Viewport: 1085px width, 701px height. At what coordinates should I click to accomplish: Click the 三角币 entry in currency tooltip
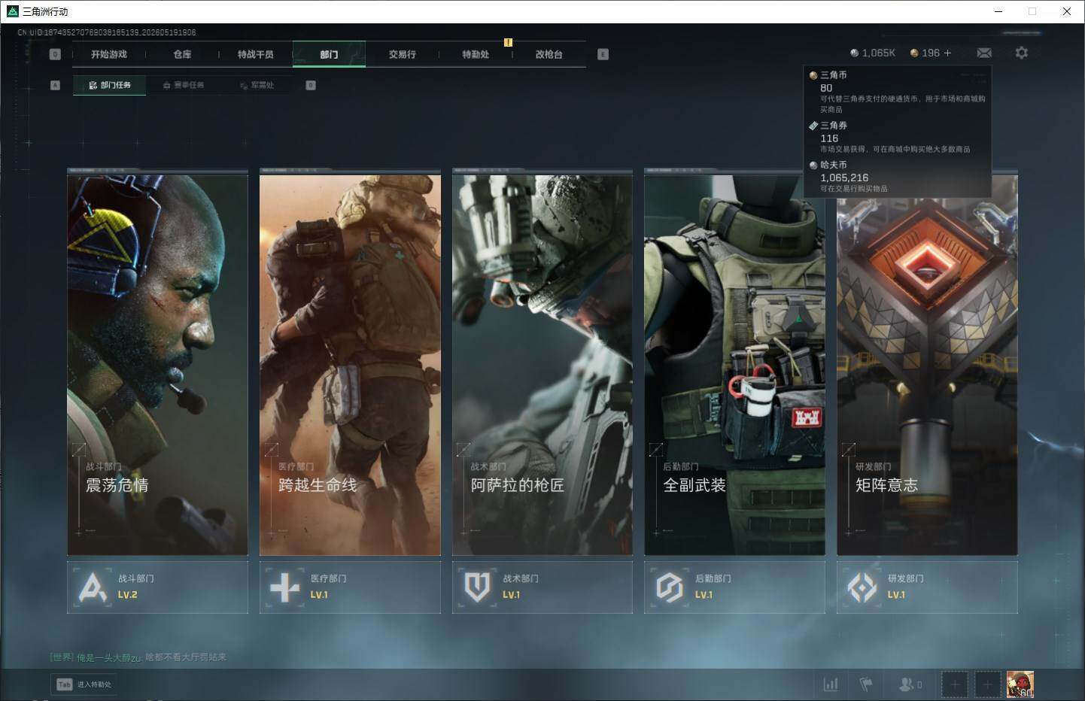898,92
